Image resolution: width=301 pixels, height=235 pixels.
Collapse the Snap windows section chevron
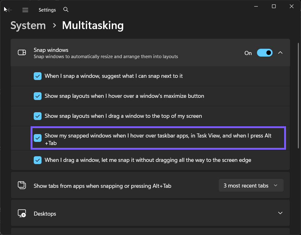point(280,52)
